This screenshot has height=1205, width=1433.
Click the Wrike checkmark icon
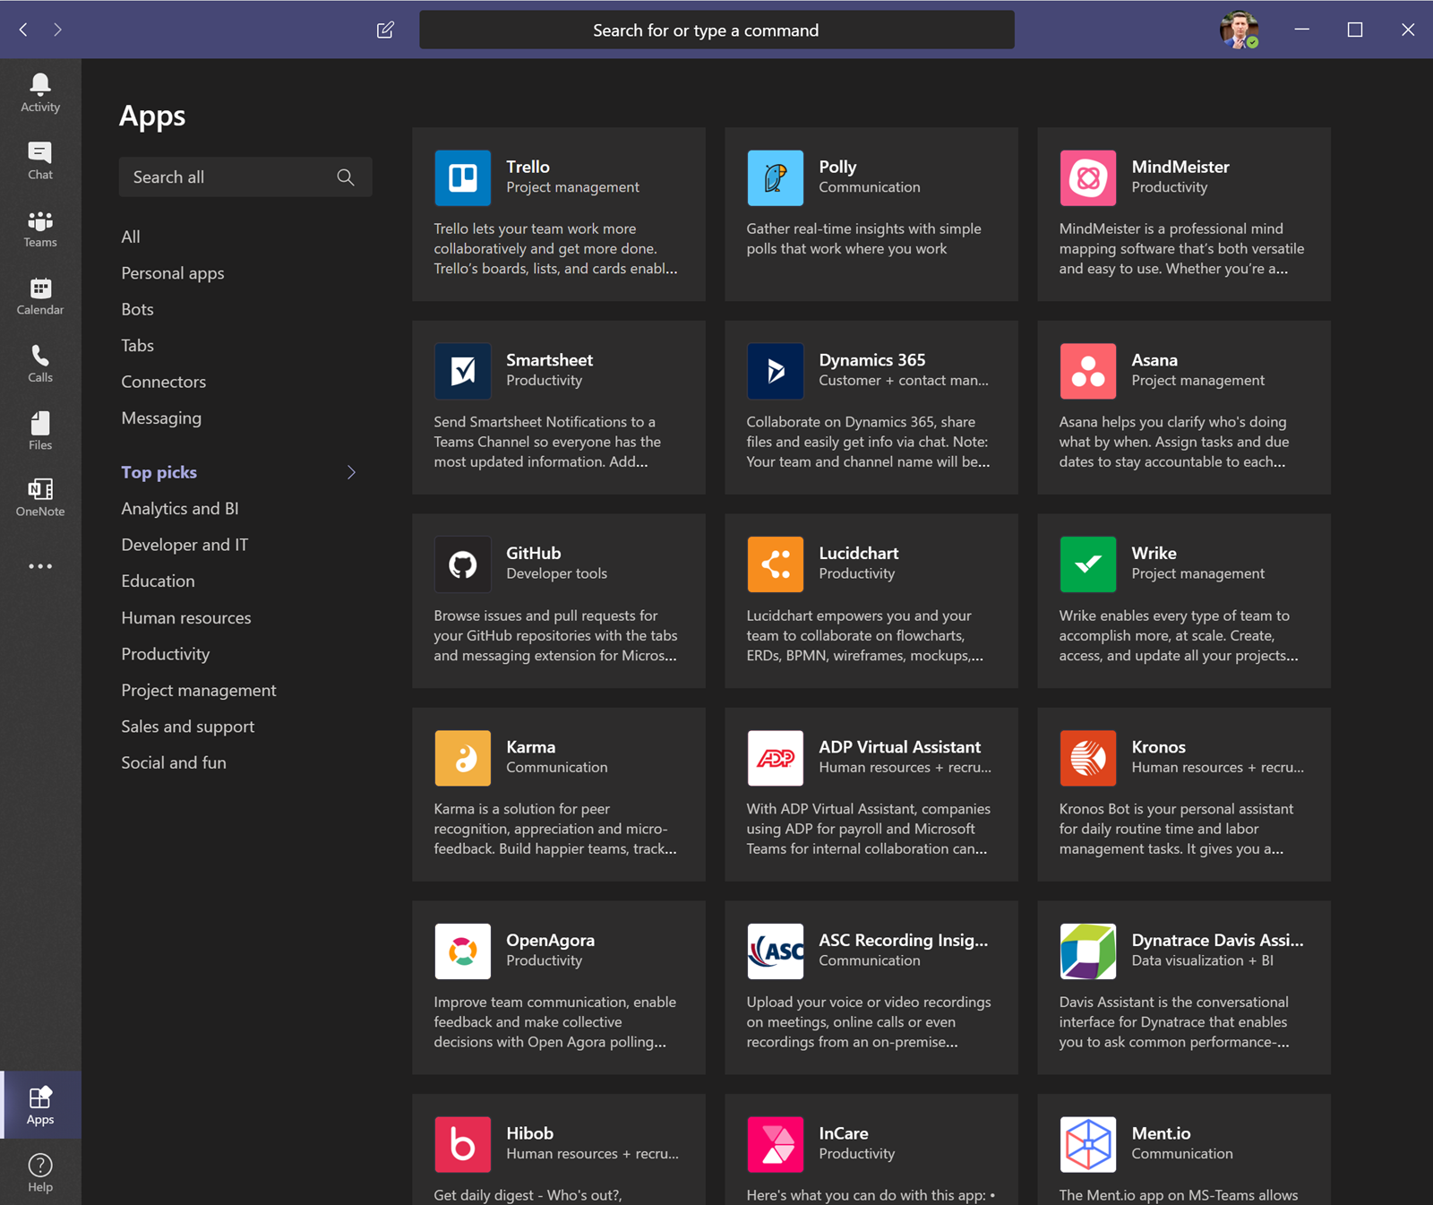tap(1088, 564)
